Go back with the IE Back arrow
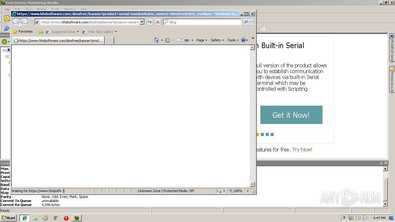 tap(16, 22)
